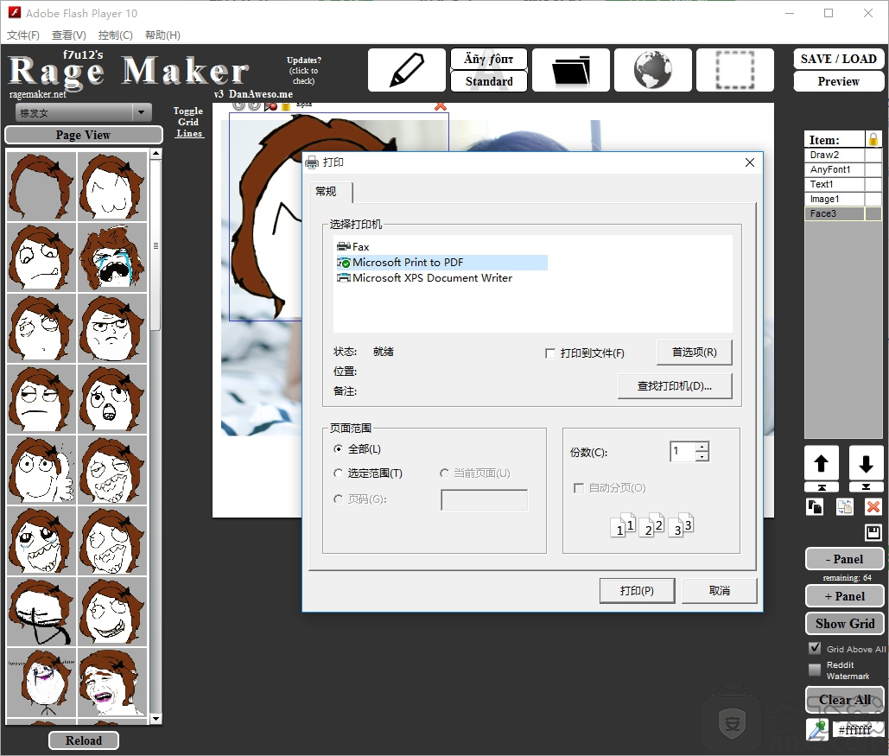Remove a panel with - Panel
Screen dimensions: 889x756
[x=844, y=559]
